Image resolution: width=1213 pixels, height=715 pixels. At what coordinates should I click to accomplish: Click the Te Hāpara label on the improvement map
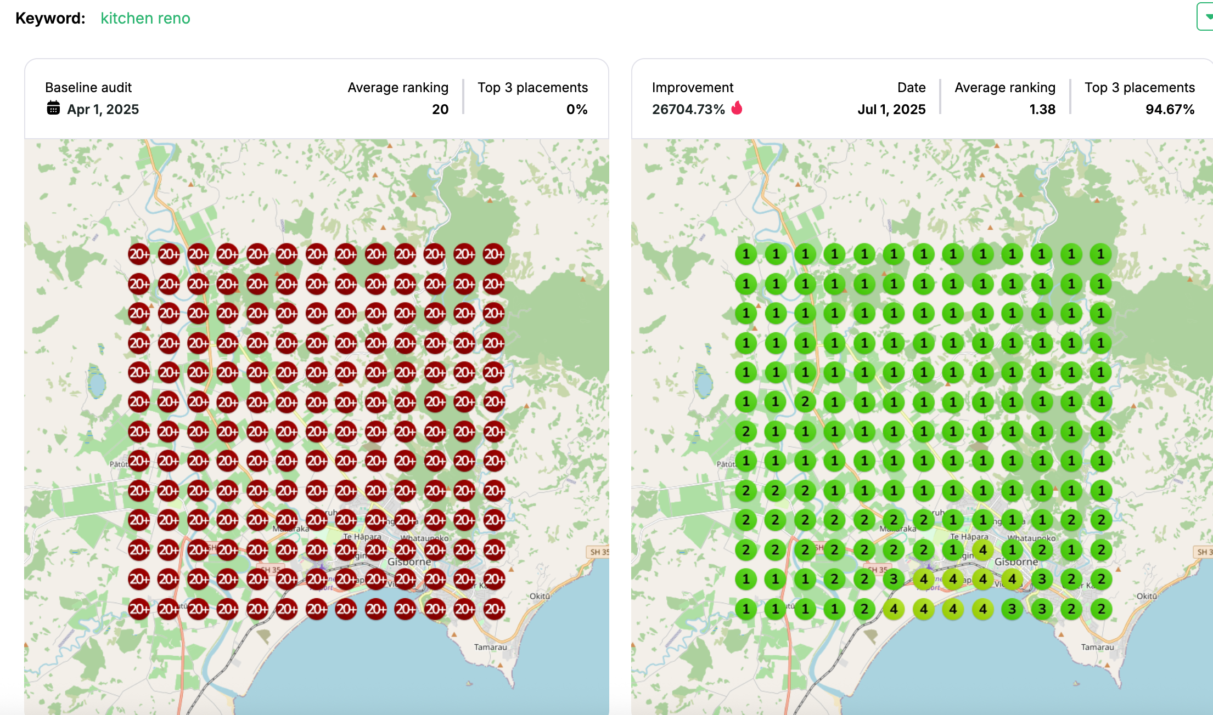969,536
